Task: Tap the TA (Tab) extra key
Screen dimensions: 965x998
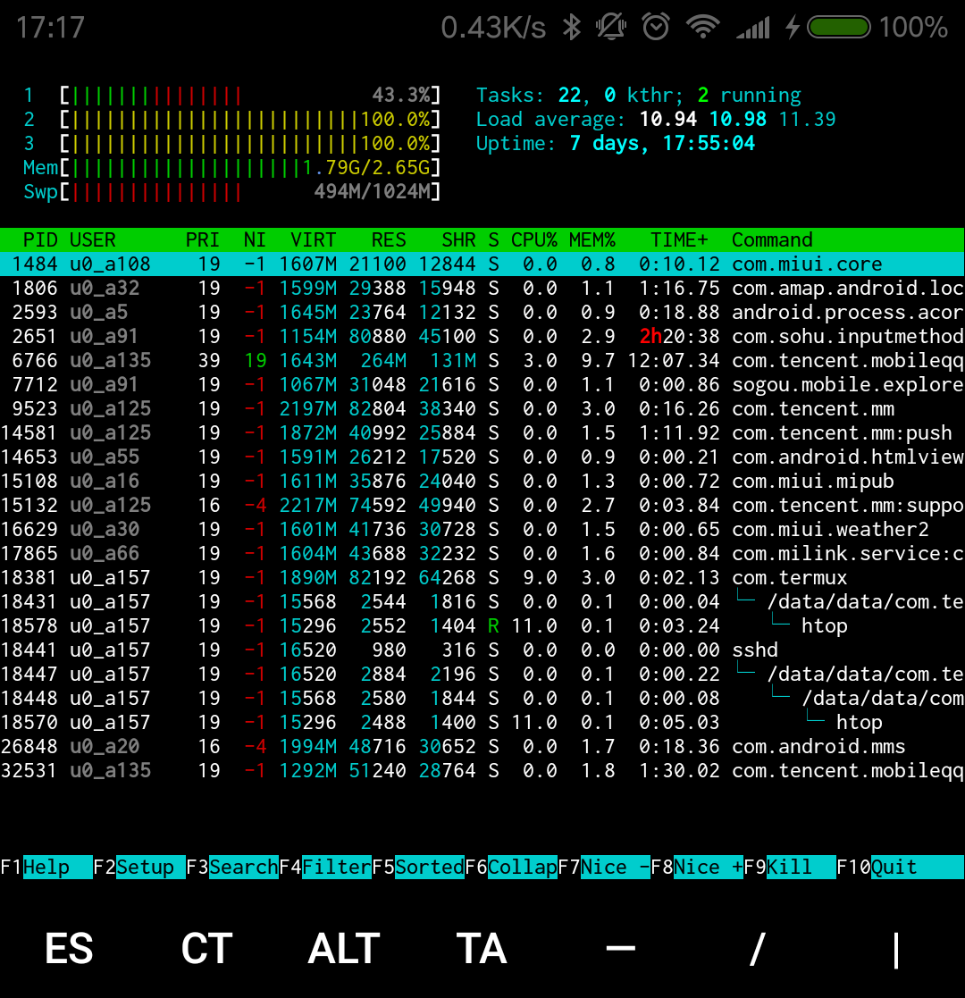Action: pos(482,948)
